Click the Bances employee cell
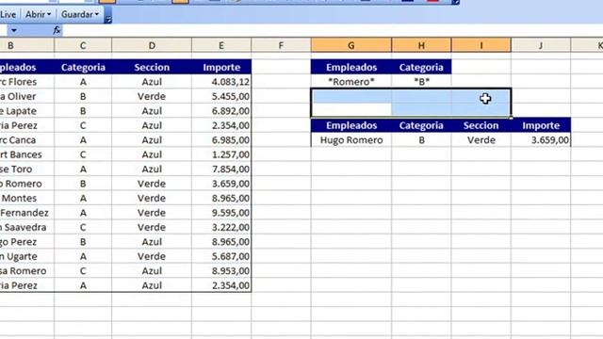The width and height of the screenshot is (603, 339). point(27,154)
